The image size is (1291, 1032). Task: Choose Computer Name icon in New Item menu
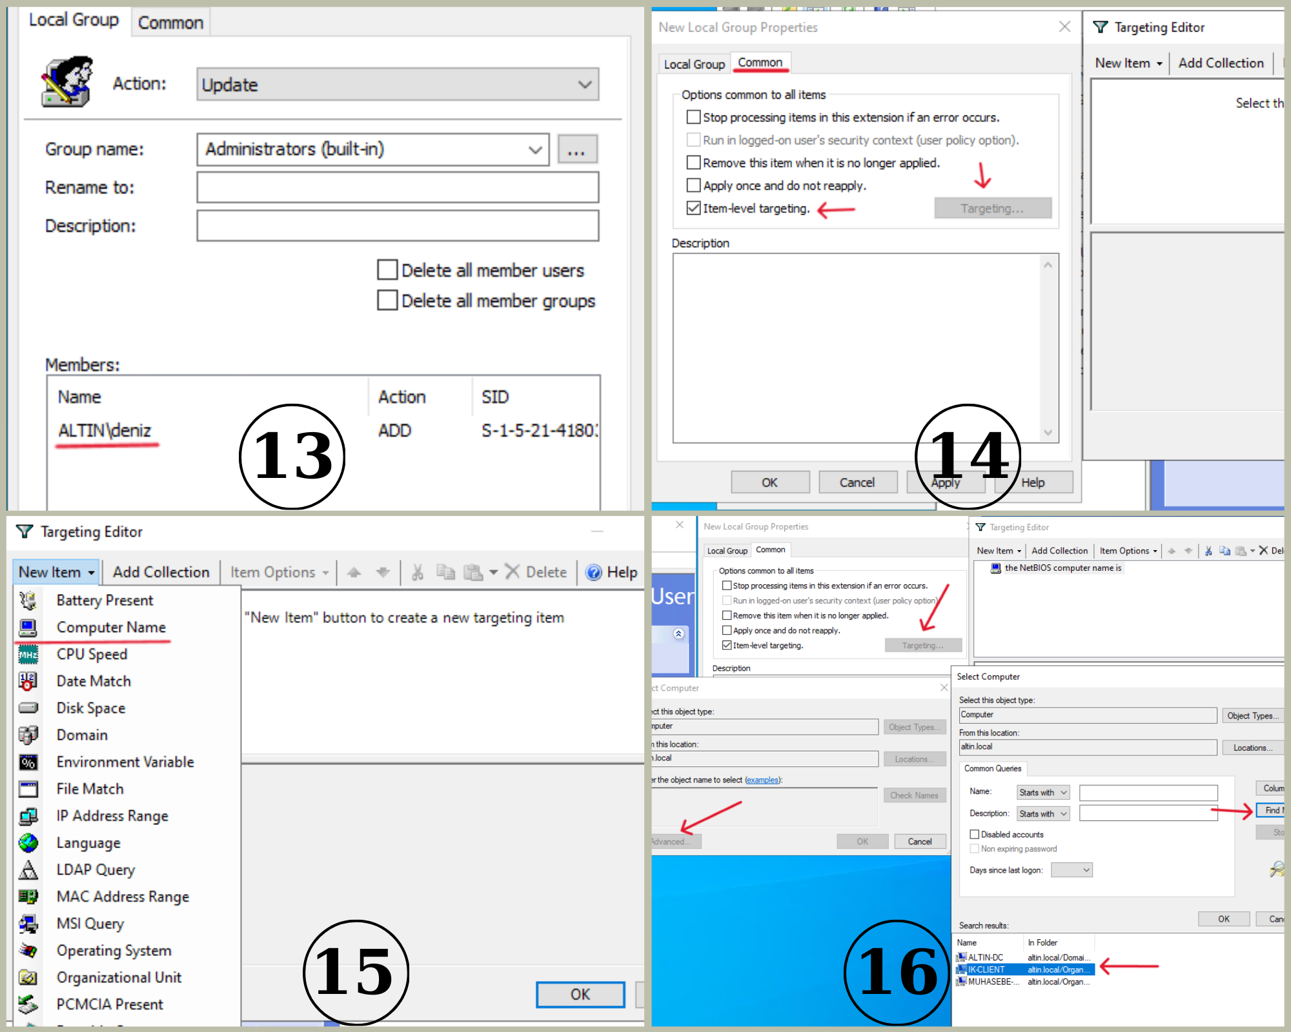[28, 628]
